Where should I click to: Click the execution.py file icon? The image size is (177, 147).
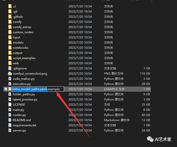pos(10,84)
